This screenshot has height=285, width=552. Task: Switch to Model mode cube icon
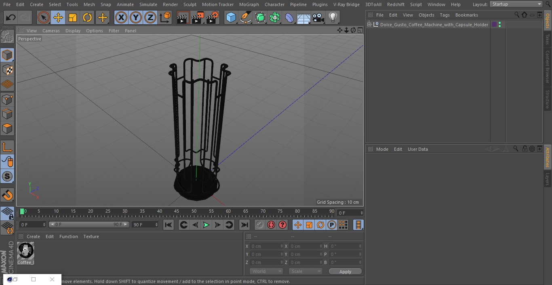coord(7,55)
